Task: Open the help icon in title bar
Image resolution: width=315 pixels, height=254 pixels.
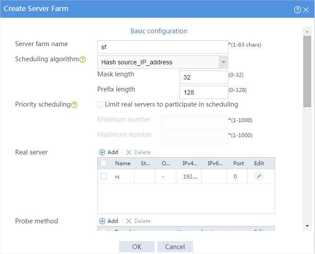Action: coord(298,10)
